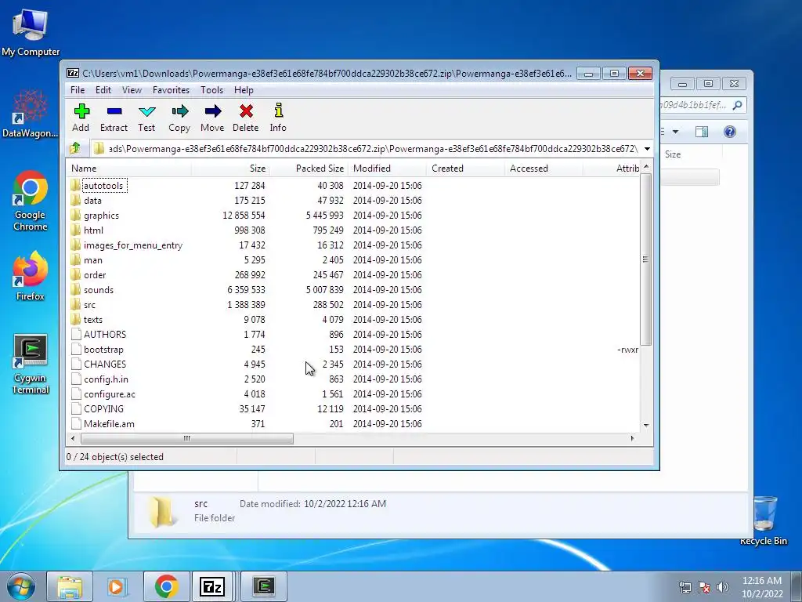Click the volume speaker tray icon

click(723, 587)
